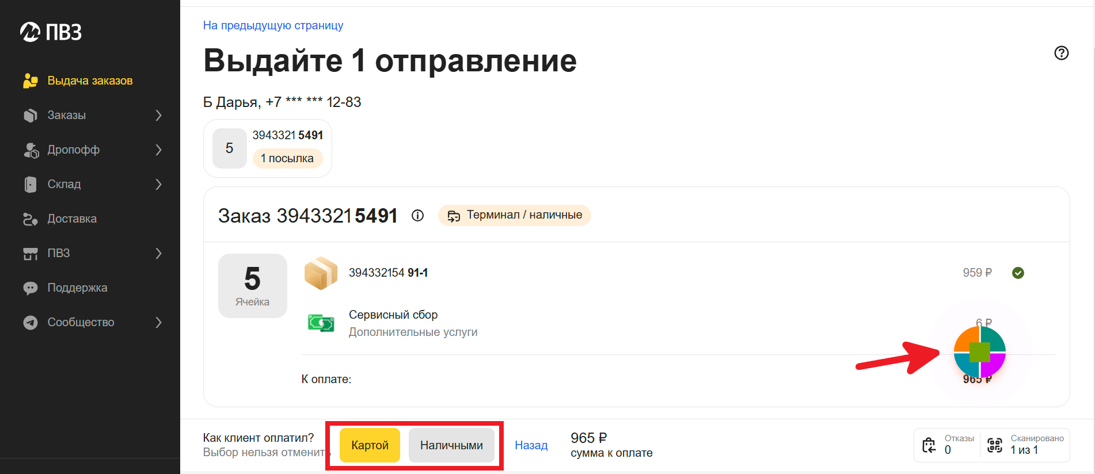This screenshot has height=474, width=1095.
Task: Click the Склад door icon
Action: click(x=31, y=185)
